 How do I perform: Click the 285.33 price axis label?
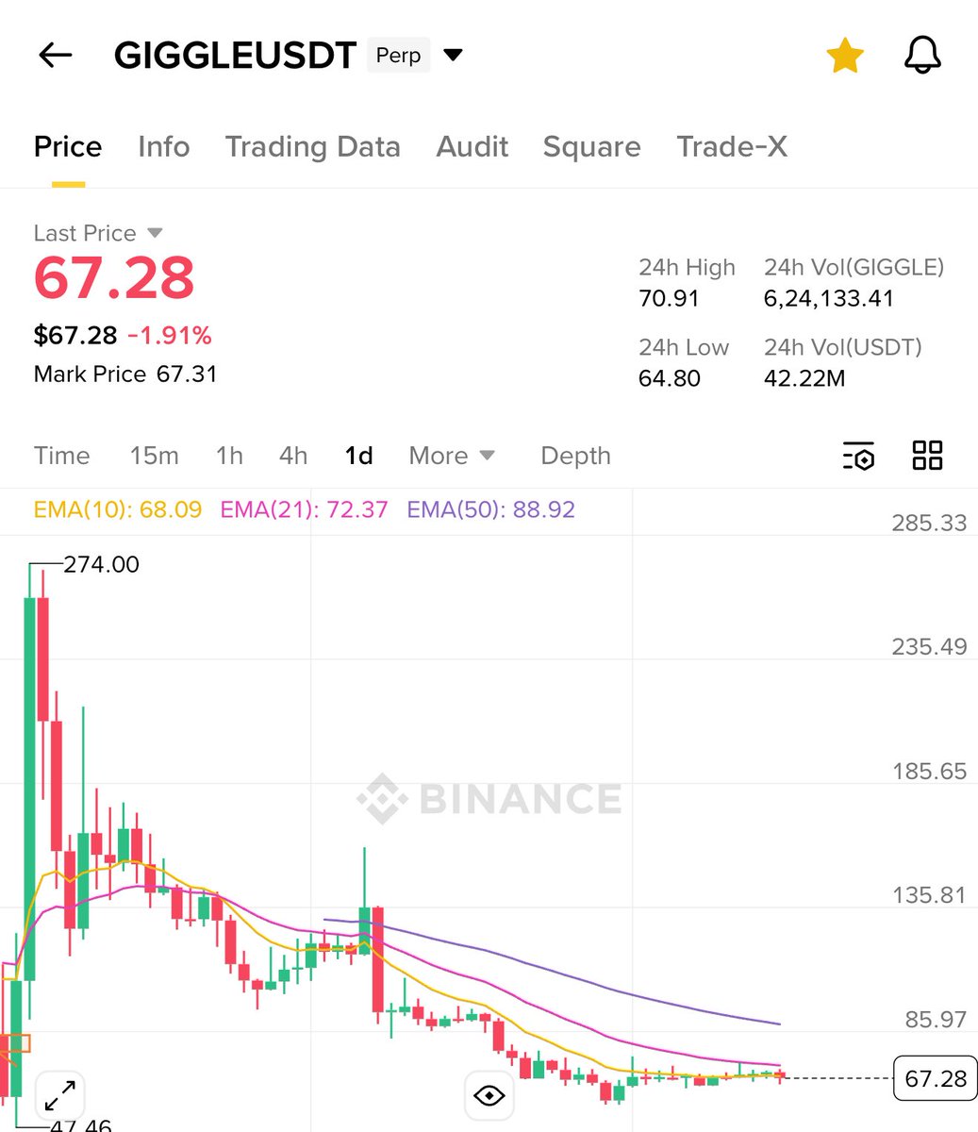point(929,523)
